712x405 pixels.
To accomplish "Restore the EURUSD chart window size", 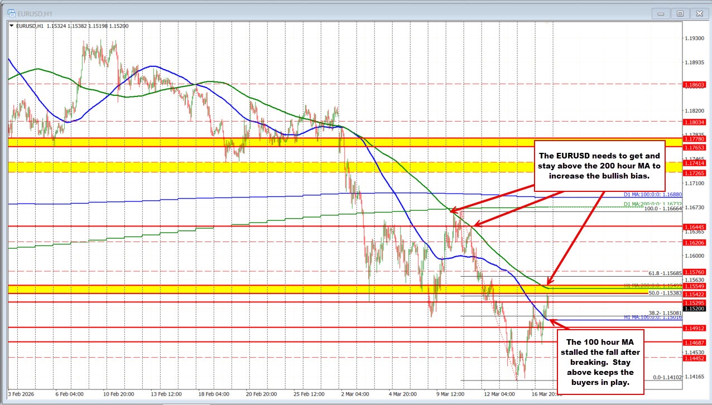I will point(679,13).
